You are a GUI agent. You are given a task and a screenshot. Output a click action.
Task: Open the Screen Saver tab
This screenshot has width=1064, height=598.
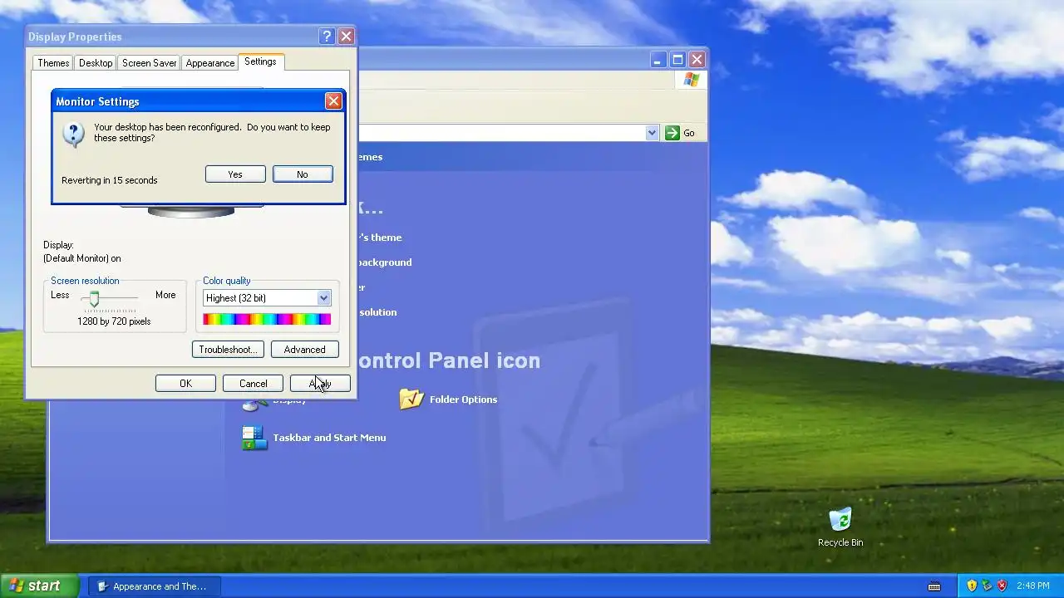(x=149, y=63)
